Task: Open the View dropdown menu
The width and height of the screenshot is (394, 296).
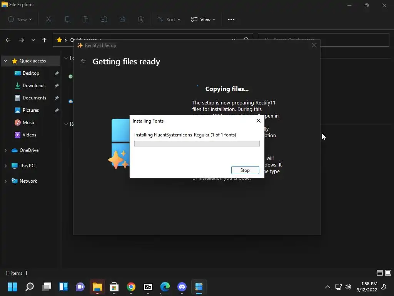Action: (x=203, y=19)
